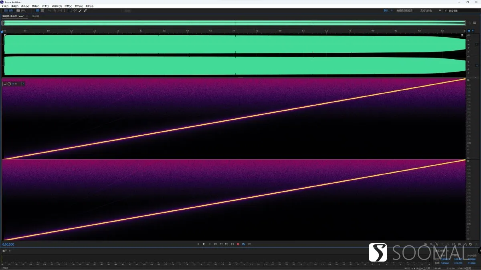This screenshot has width=481, height=270.
Task: Expand the workspace overflow chevron
Action: 440,11
